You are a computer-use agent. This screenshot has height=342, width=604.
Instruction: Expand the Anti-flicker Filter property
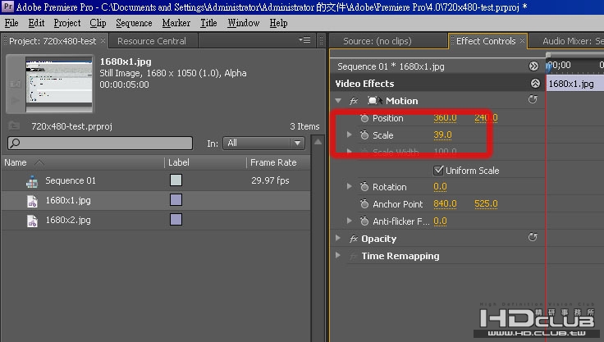tap(349, 221)
